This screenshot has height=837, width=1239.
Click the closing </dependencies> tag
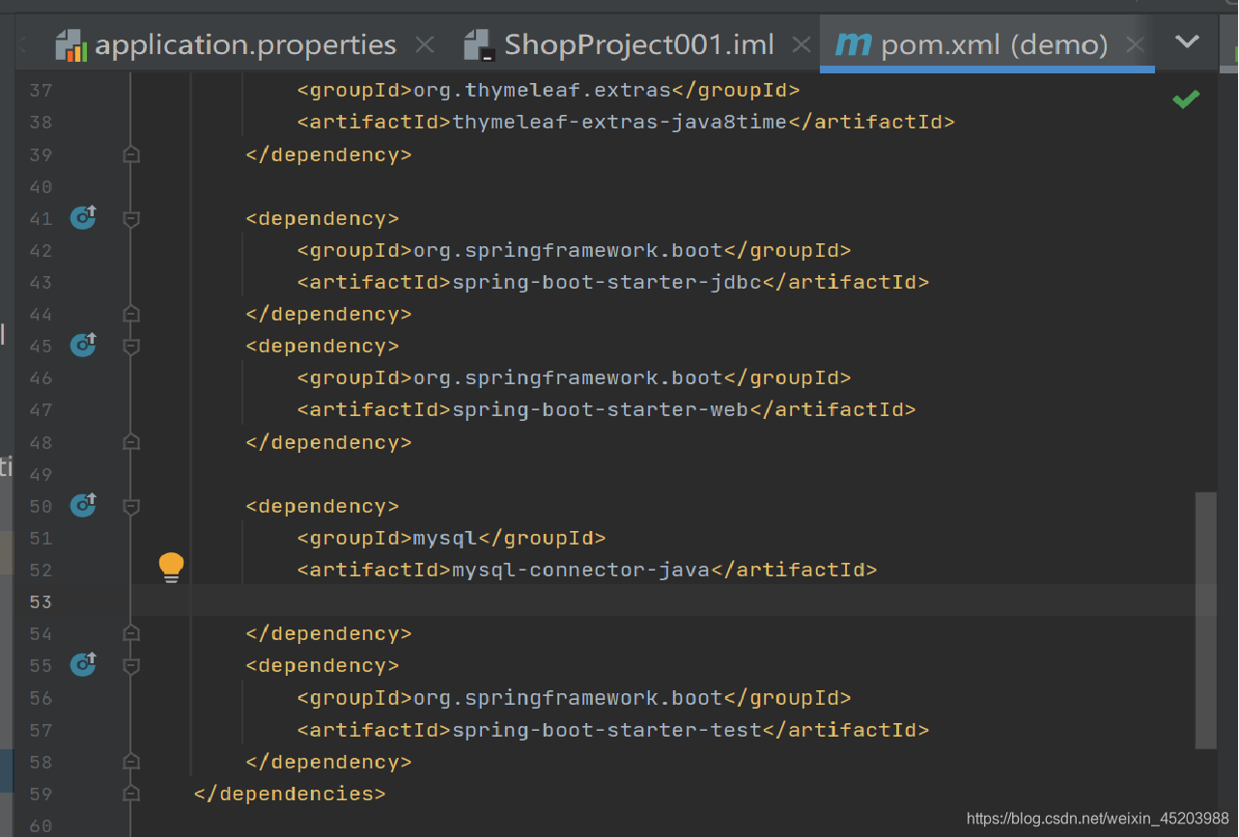[290, 794]
